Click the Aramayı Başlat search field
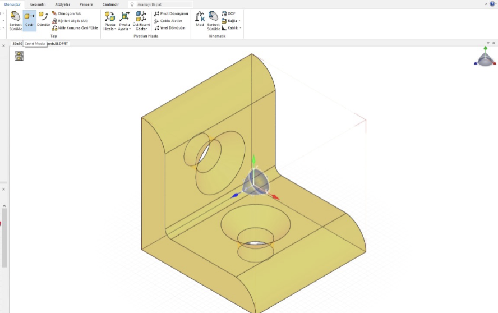Viewport: 498px width, 313px height. [164, 4]
